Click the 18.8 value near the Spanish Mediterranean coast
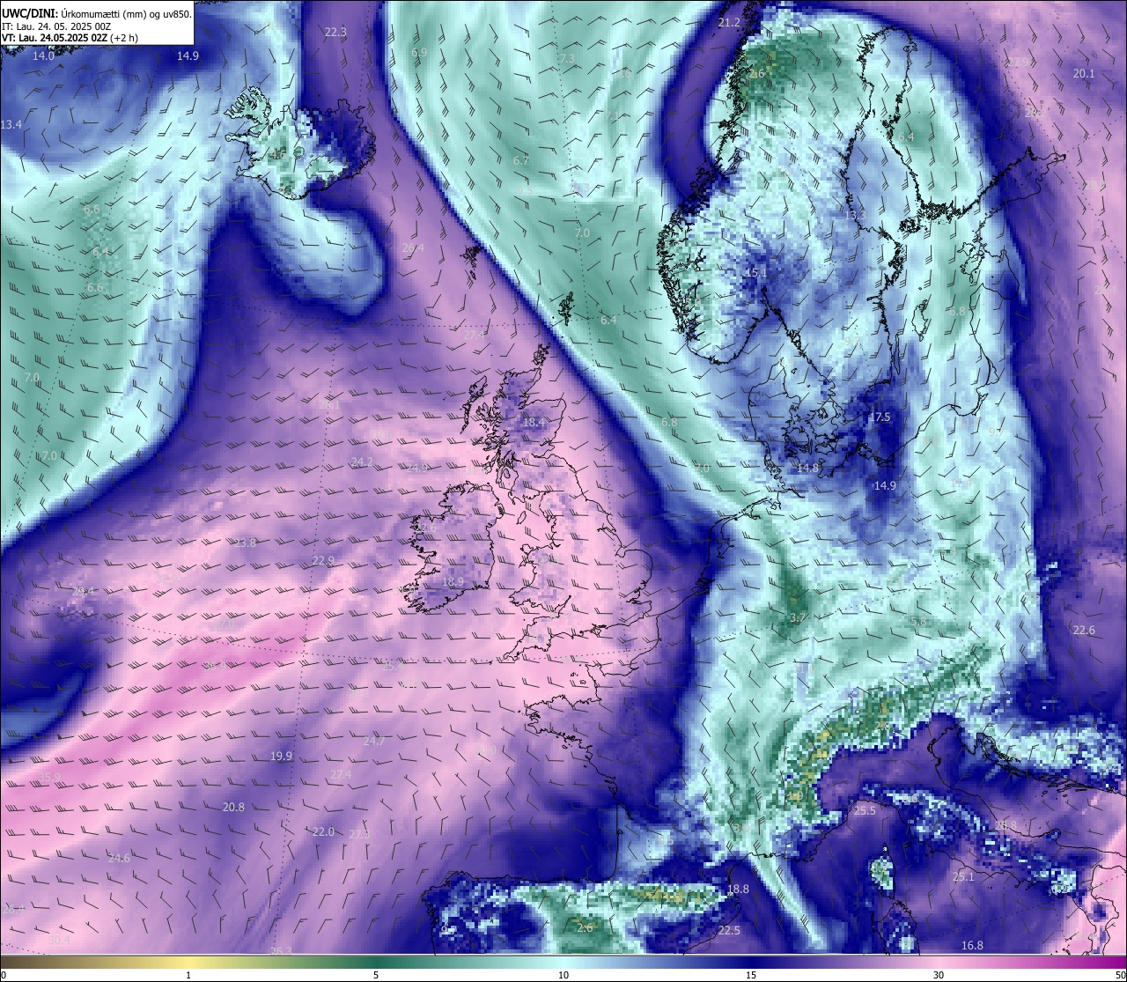 tap(738, 889)
